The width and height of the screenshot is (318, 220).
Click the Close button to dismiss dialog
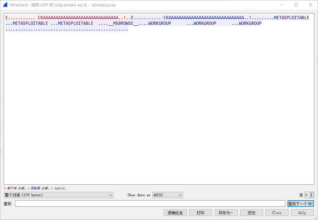click(x=277, y=212)
